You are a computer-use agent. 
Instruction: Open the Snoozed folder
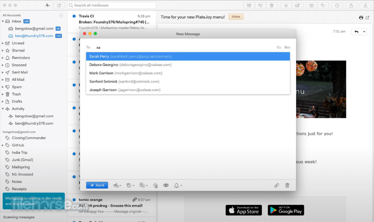[x=19, y=65]
